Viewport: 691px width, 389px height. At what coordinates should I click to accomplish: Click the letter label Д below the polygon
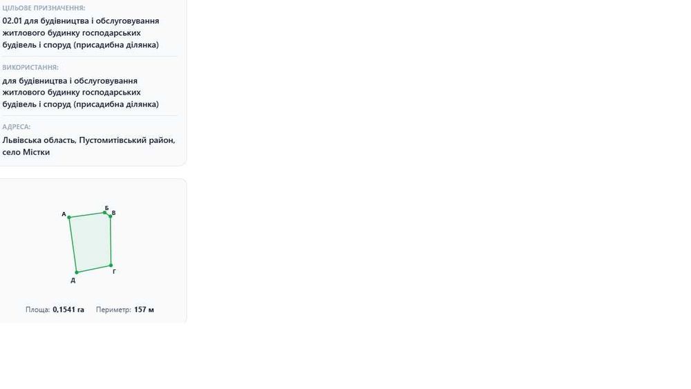tap(73, 281)
